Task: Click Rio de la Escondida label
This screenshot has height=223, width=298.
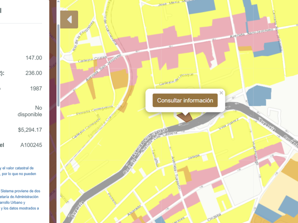Action: [x=83, y=36]
